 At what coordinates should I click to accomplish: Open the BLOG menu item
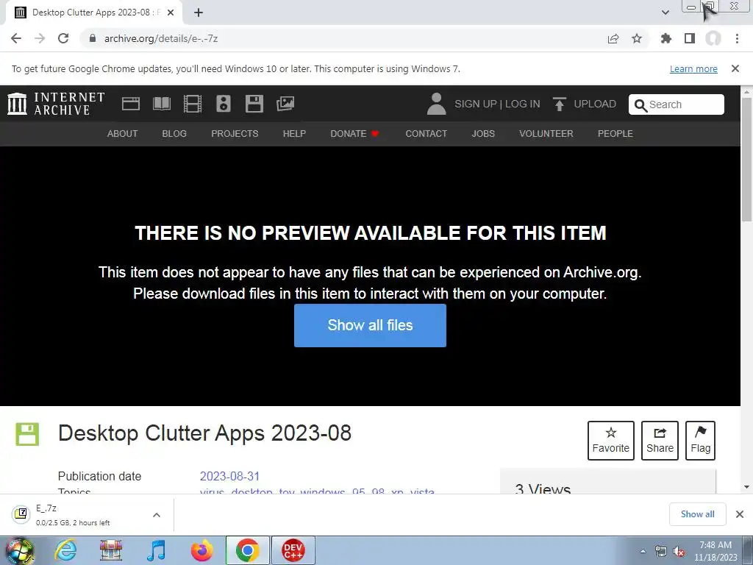point(174,134)
